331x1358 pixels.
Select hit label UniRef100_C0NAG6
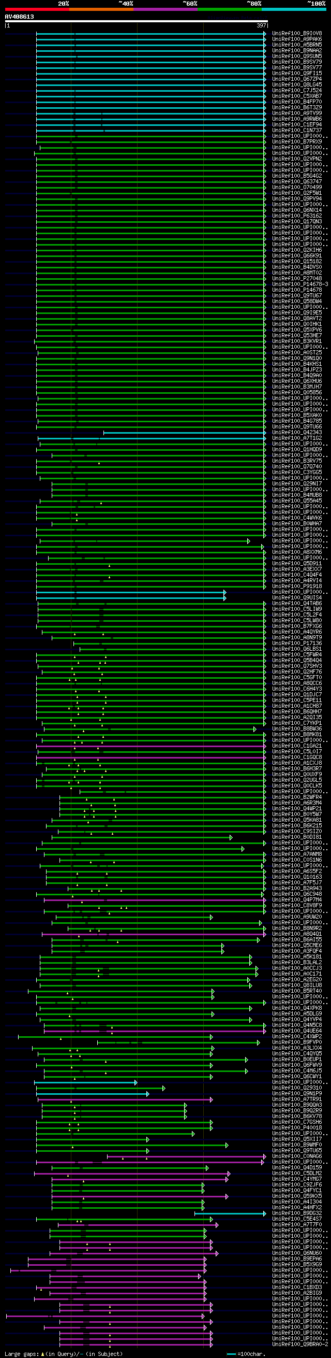tap(297, 1156)
